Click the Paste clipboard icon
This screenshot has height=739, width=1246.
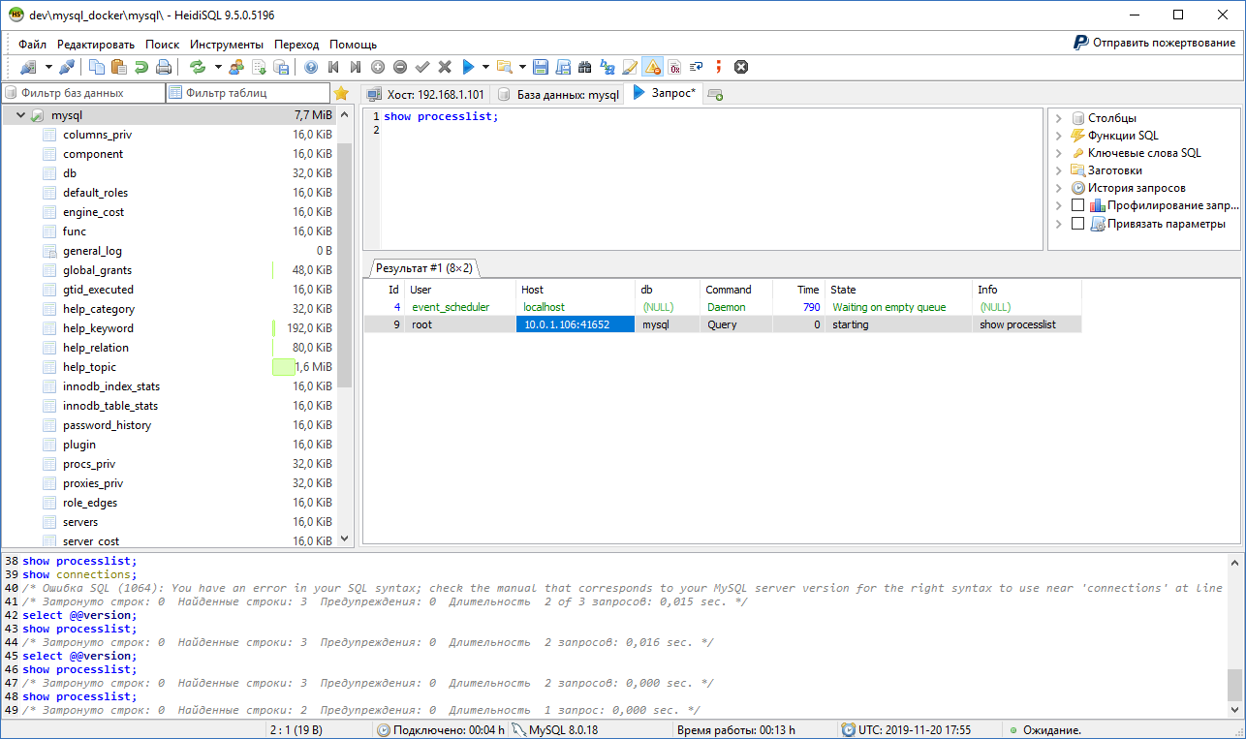point(119,67)
